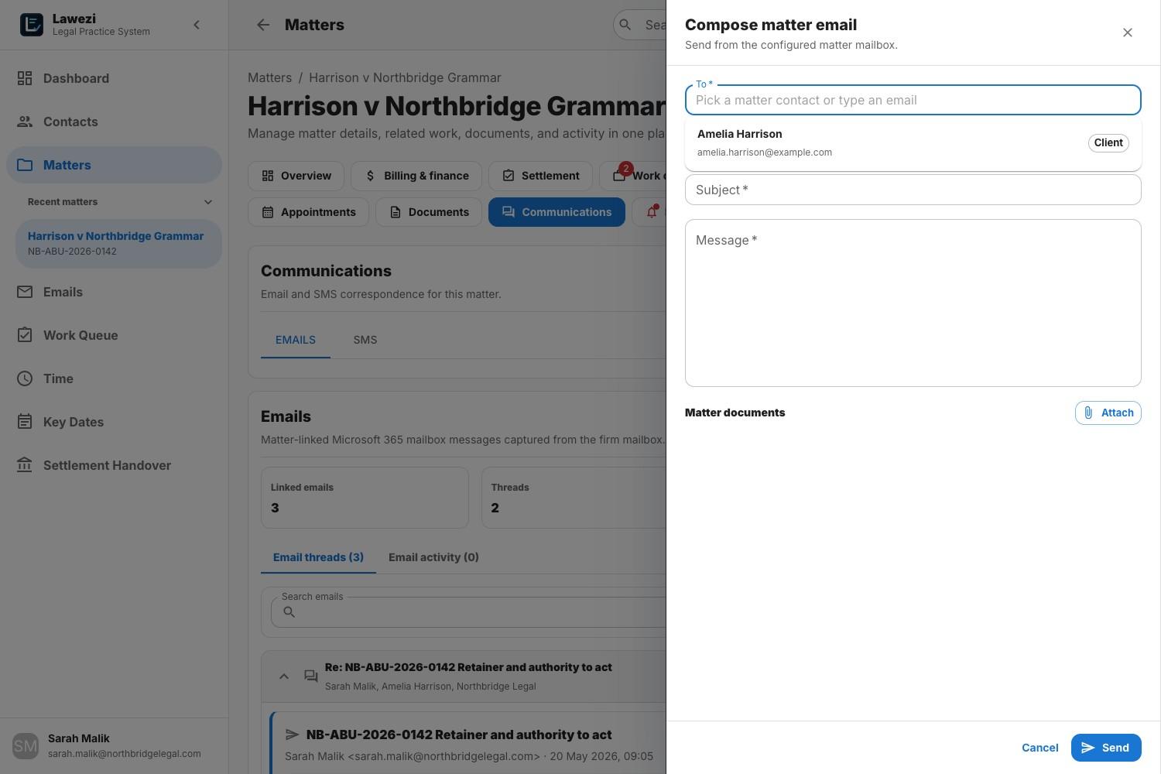Click the Key Dates calendar icon
Image resolution: width=1161 pixels, height=774 pixels.
[x=25, y=422]
